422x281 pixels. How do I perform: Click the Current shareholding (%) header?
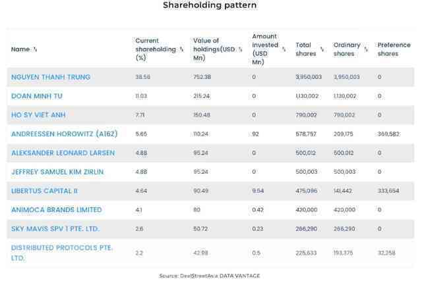coord(156,49)
